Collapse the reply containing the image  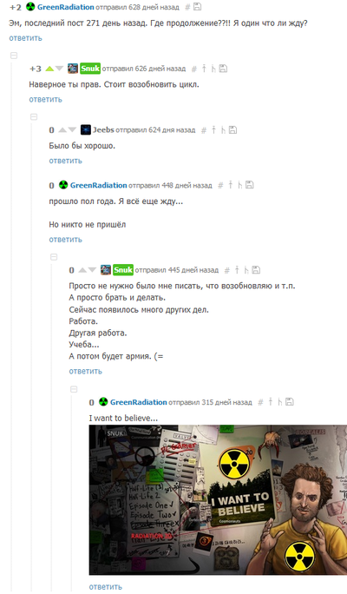point(74,389)
